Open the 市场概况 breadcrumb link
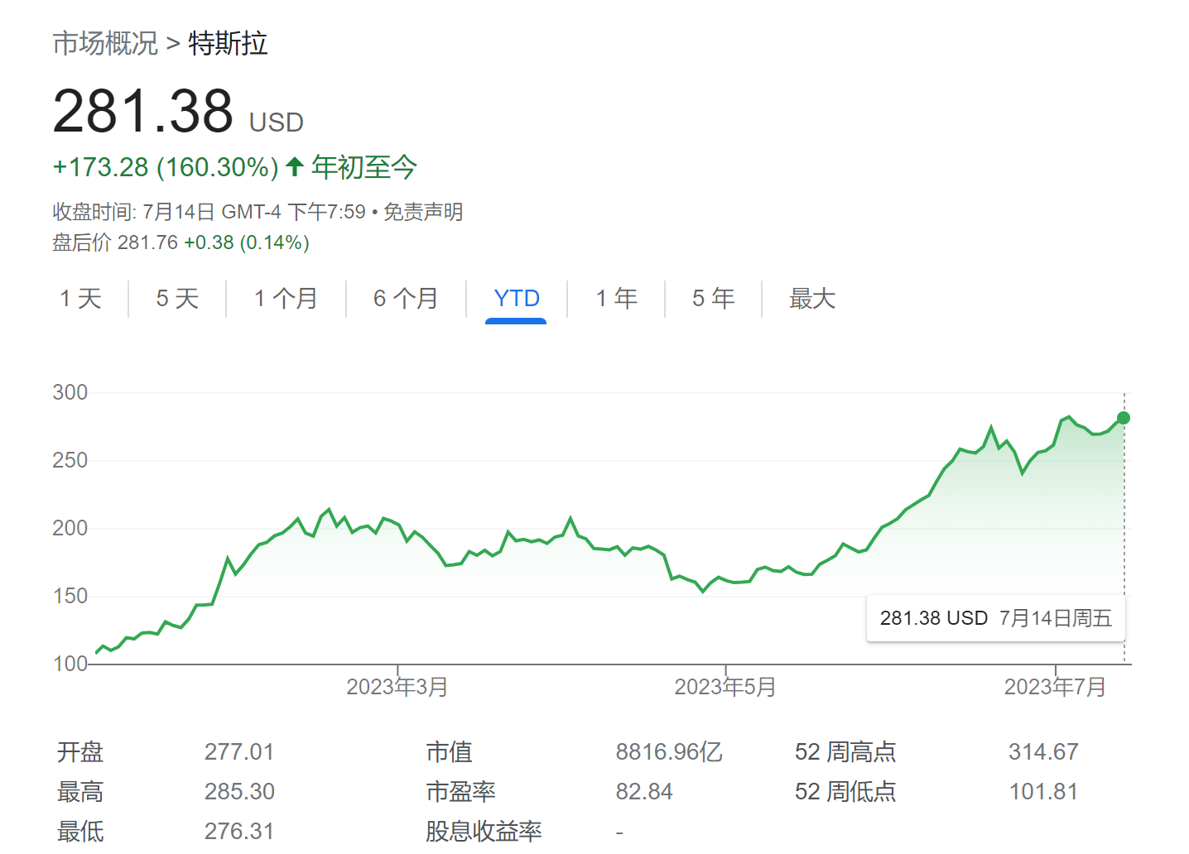The image size is (1189, 854). pos(104,43)
